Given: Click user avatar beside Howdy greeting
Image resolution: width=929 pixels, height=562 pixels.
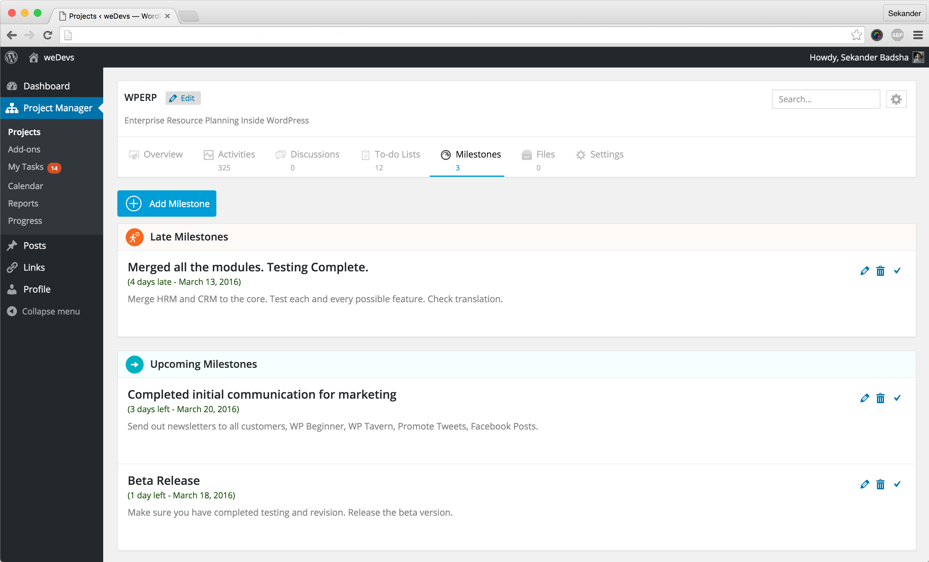Looking at the screenshot, I should (x=918, y=57).
